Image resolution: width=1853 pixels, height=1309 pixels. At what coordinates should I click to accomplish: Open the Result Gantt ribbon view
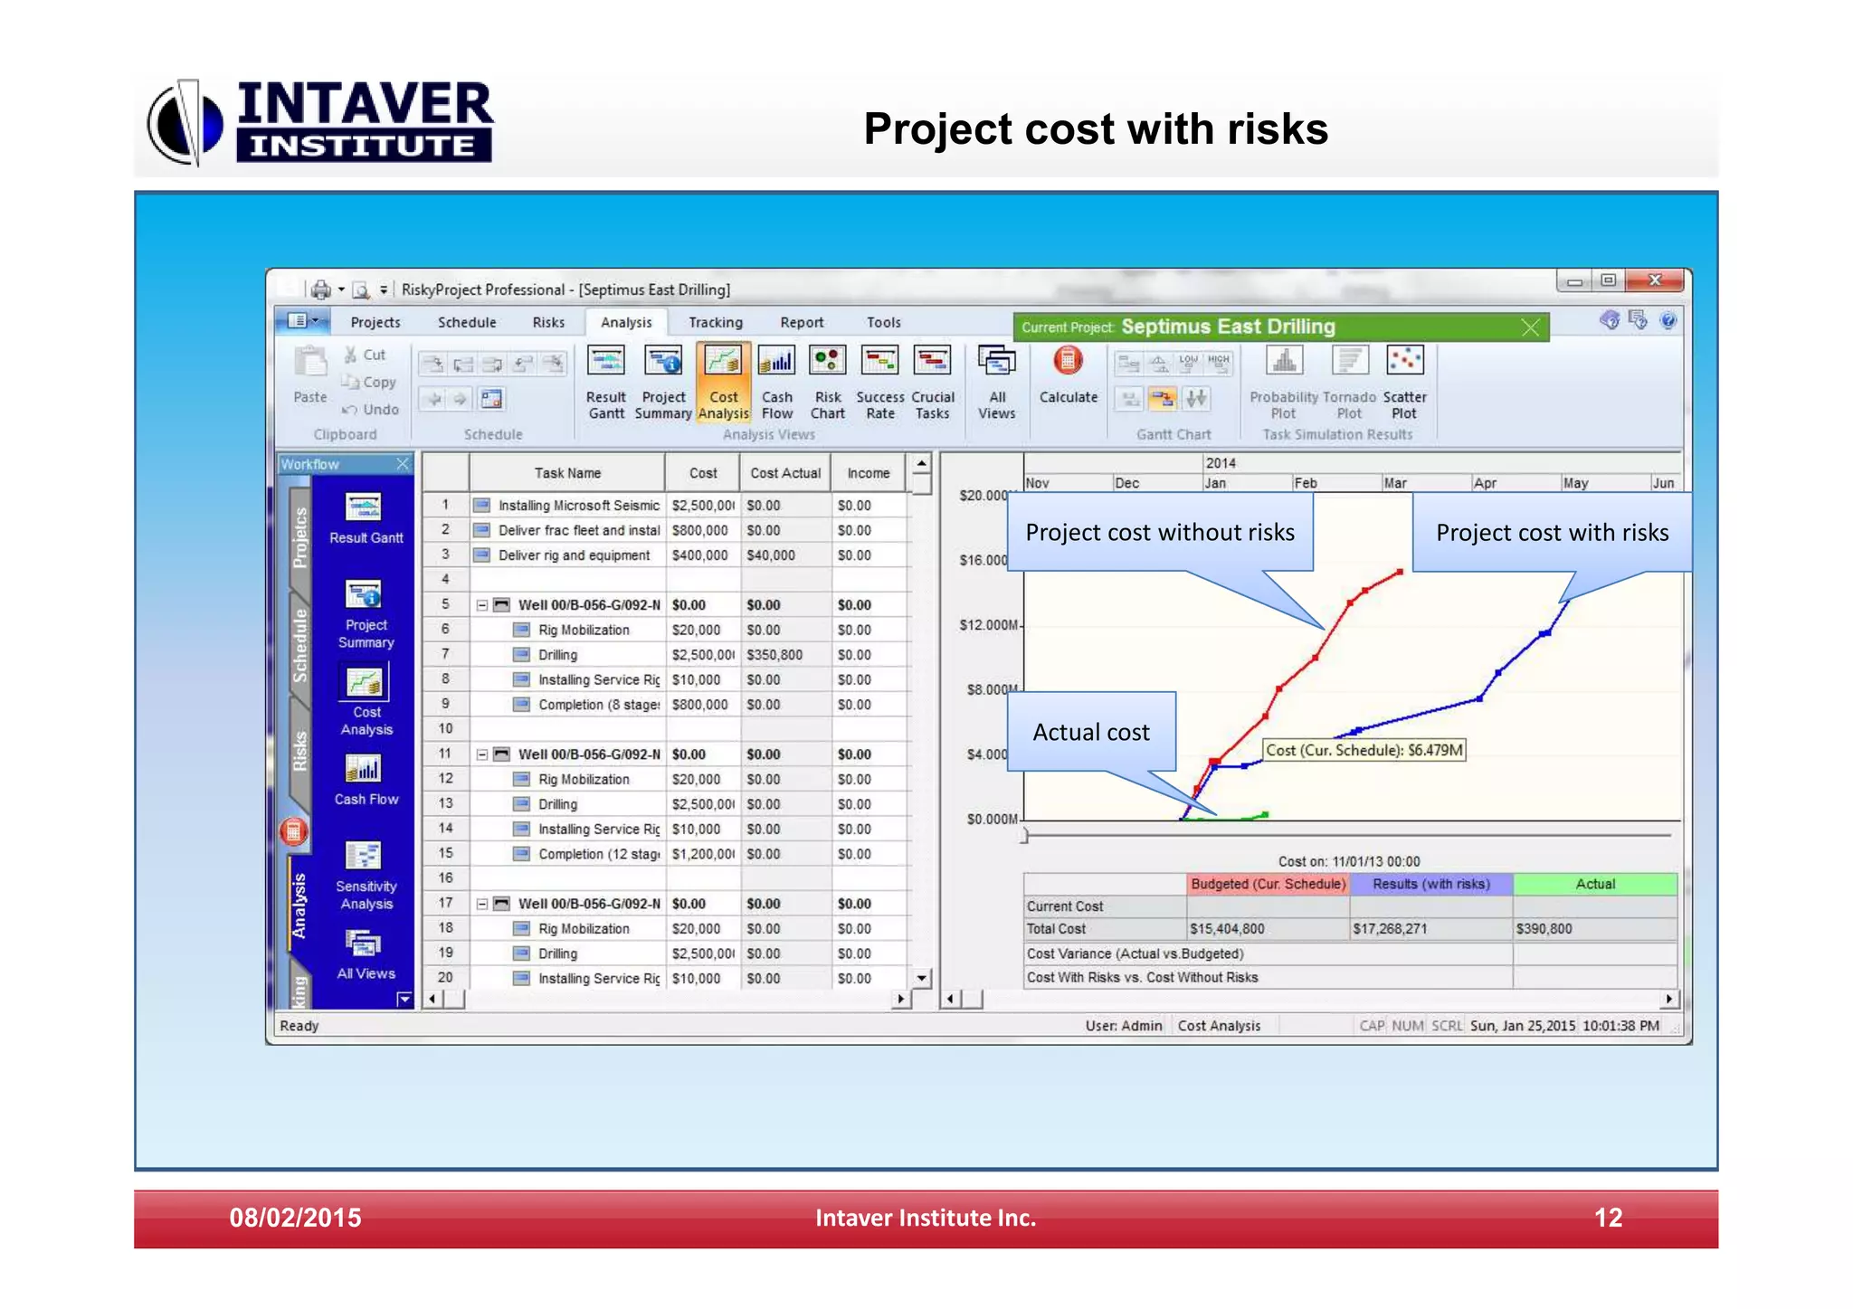point(605,383)
